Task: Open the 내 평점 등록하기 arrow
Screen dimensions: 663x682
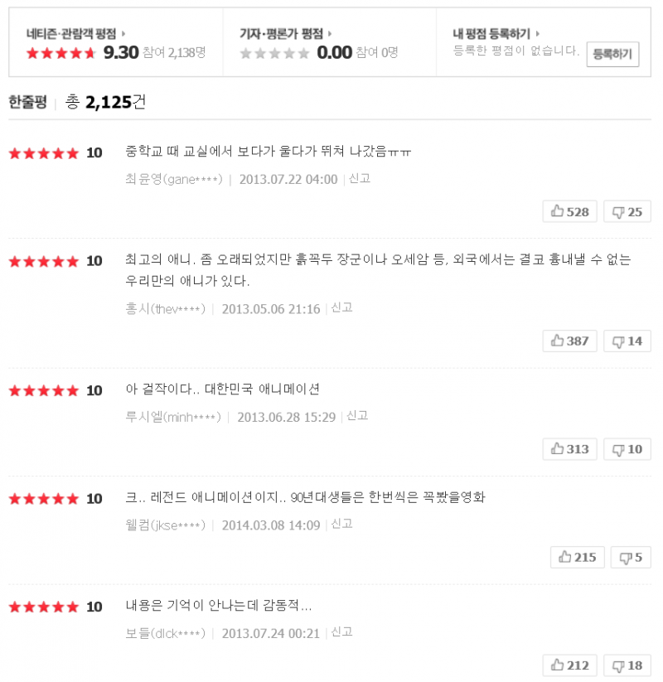Action: click(538, 34)
